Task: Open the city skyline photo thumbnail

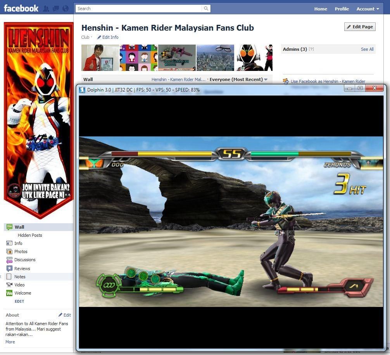Action: pyautogui.click(x=215, y=58)
